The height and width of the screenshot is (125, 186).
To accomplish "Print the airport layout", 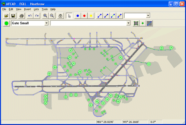I will [22, 16].
